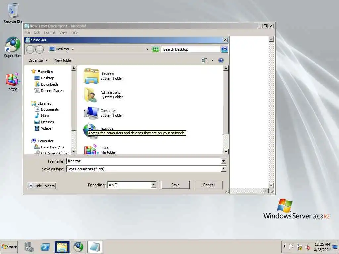Click the Notepad taskbar button
This screenshot has height=254, width=339.
tap(95, 247)
